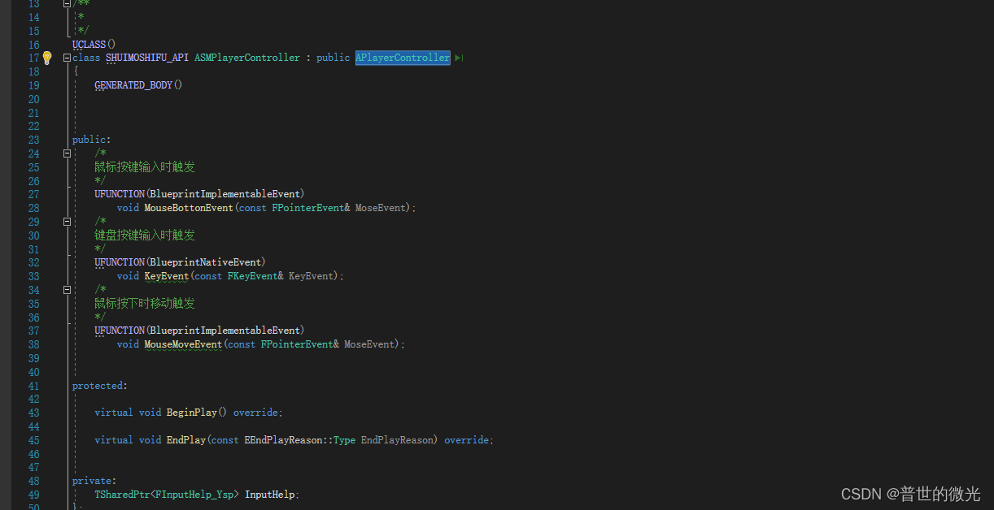Click the green navigation arrow after APlayerController
The image size is (994, 510).
(x=459, y=58)
